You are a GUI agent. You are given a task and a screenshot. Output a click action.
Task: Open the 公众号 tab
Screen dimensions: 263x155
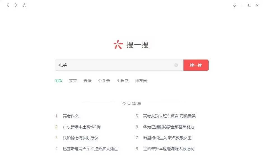(x=104, y=81)
